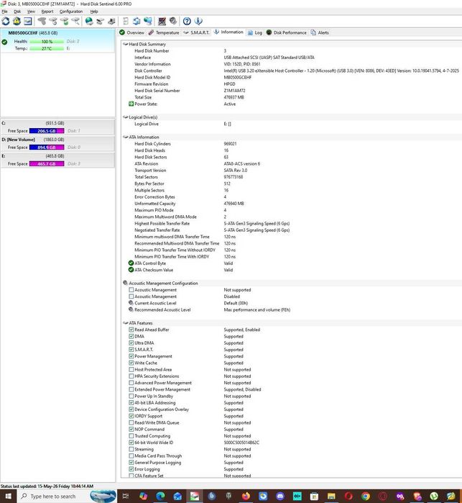462x503 pixels.
Task: Switch to the Temperature tab
Action: pos(164,32)
